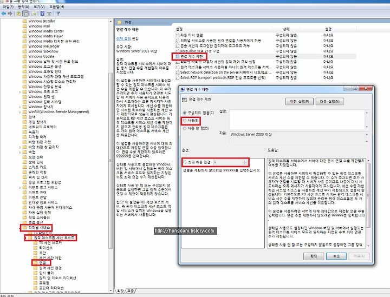Click the 터미널 서비스 folder icon
This screenshot has height=297, width=390.
[x=24, y=227]
